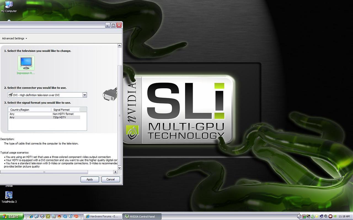Launch Windows Media Player from Quick Launch

tap(42, 216)
